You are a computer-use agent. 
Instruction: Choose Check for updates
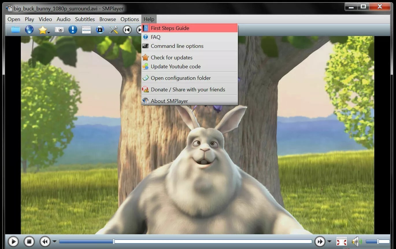tap(190, 57)
